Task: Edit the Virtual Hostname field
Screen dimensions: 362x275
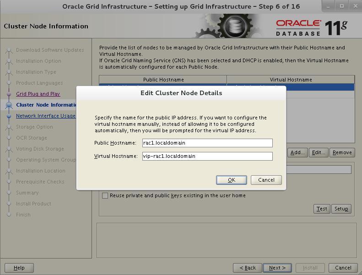Action: point(207,156)
